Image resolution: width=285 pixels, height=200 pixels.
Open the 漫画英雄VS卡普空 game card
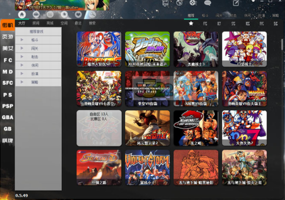click(x=99, y=88)
